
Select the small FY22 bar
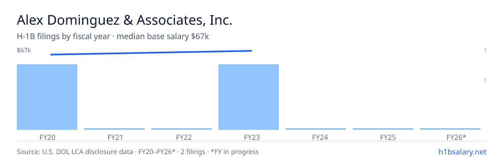pyautogui.click(x=181, y=129)
